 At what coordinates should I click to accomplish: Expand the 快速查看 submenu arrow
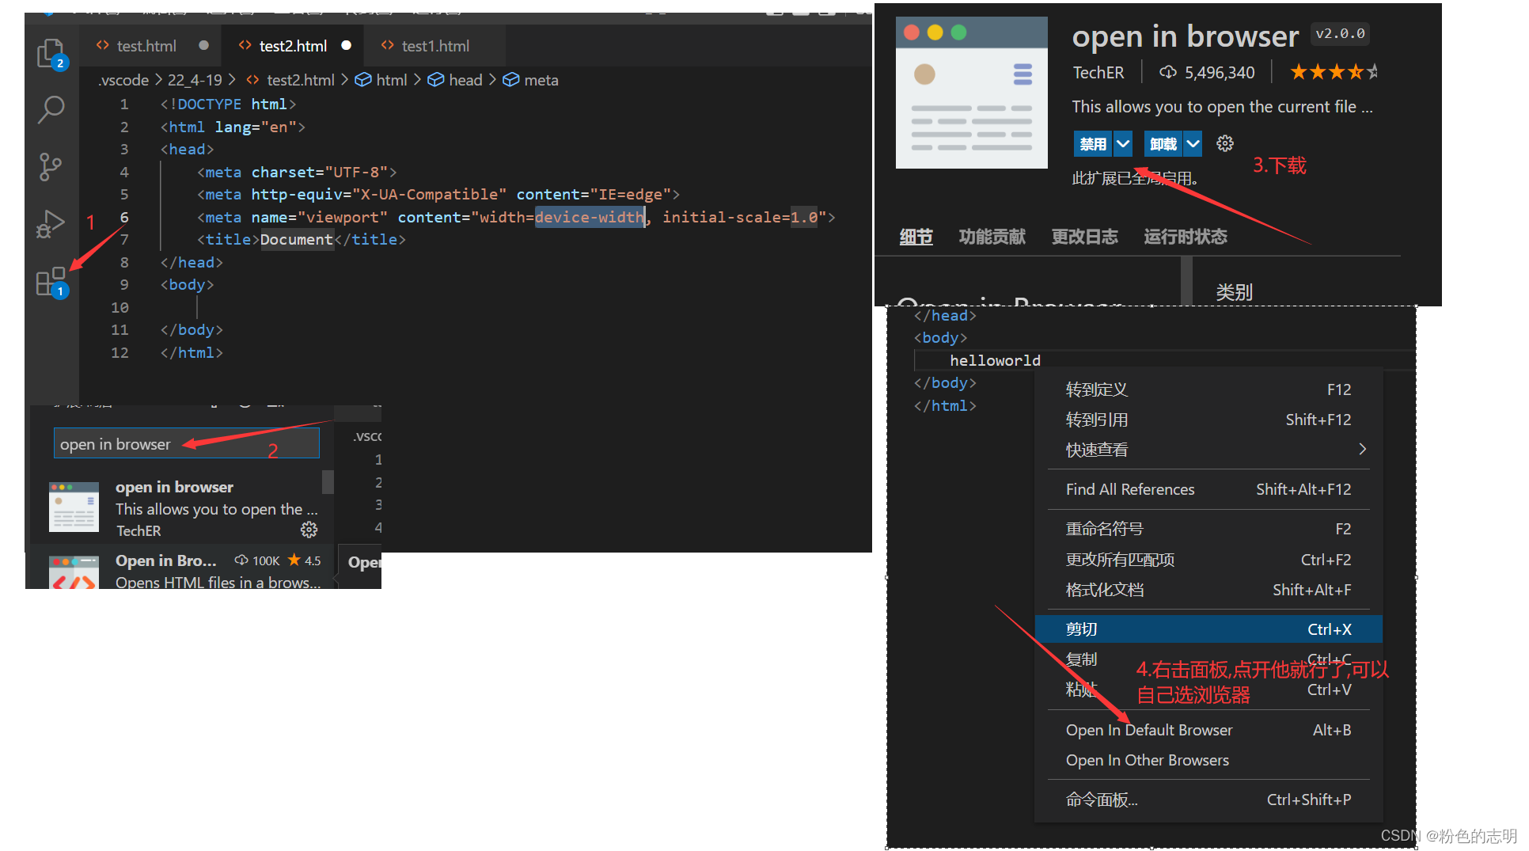point(1362,450)
